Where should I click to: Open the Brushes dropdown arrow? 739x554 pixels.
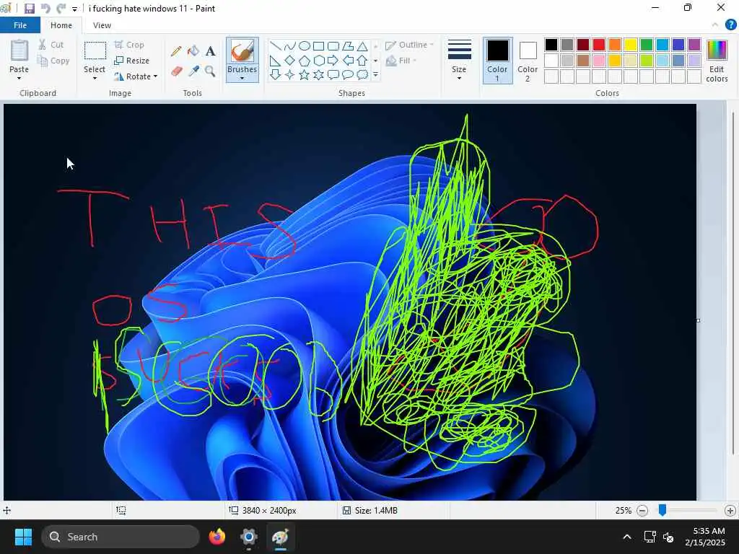242,78
